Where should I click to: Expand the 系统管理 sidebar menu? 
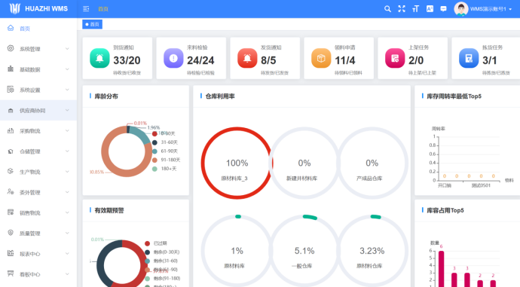coord(38,49)
